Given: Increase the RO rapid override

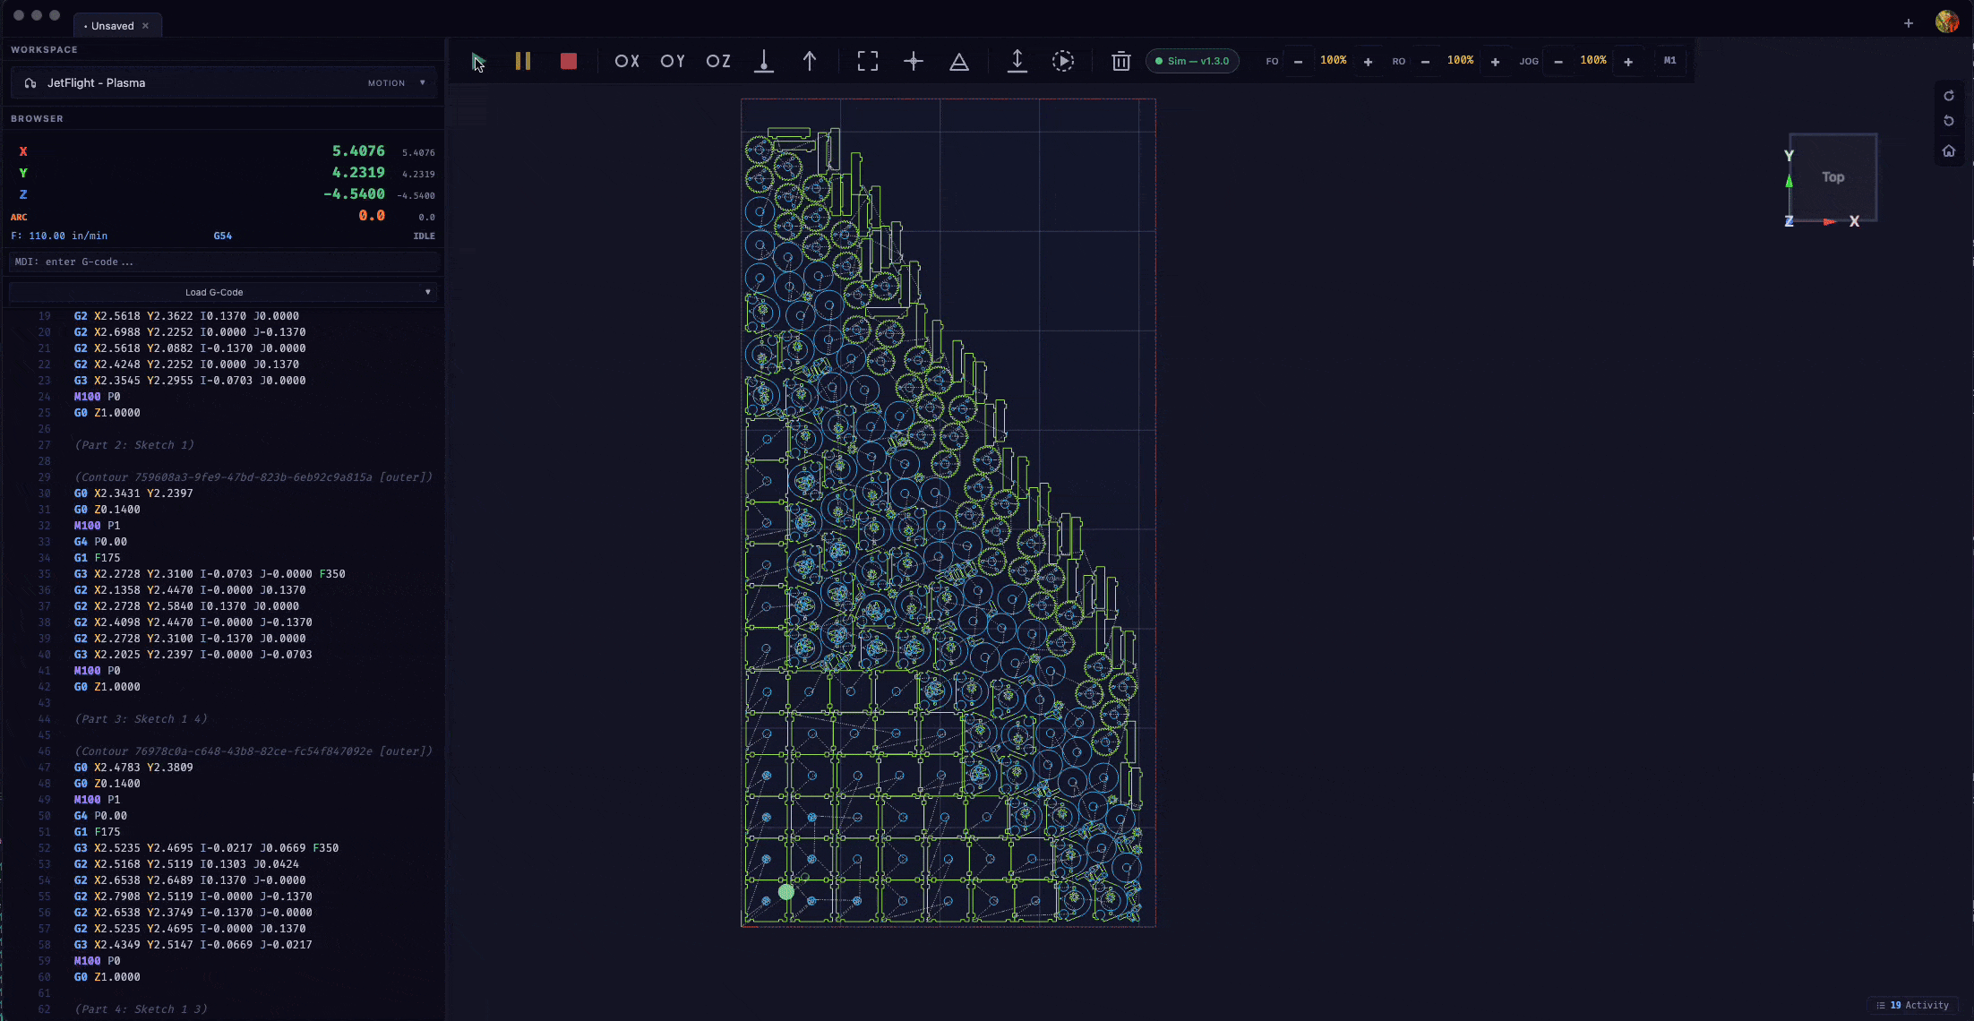Looking at the screenshot, I should click(1495, 61).
